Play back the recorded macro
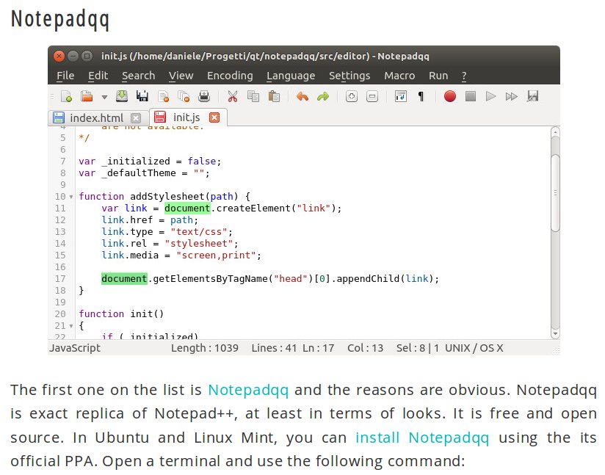Viewport: 605px width, 475px height. tap(490, 96)
